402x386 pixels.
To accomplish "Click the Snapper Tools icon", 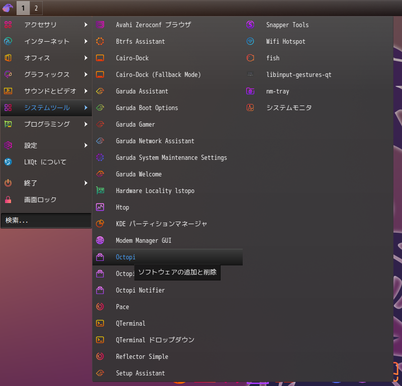I will [250, 25].
